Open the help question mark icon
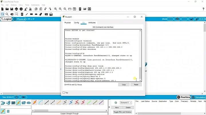This screenshot has width=206, height=115. coord(203,9)
